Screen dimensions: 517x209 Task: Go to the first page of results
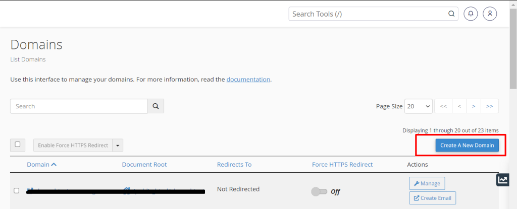coord(443,106)
